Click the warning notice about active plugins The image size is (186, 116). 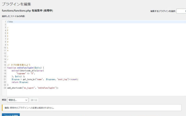click(91, 108)
